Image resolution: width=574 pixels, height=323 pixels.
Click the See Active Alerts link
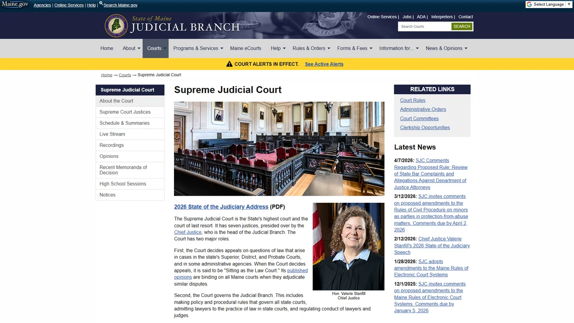pyautogui.click(x=324, y=64)
